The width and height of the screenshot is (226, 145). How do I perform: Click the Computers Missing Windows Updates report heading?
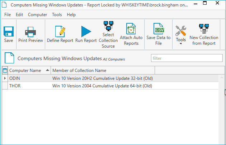pyautogui.click(x=60, y=58)
